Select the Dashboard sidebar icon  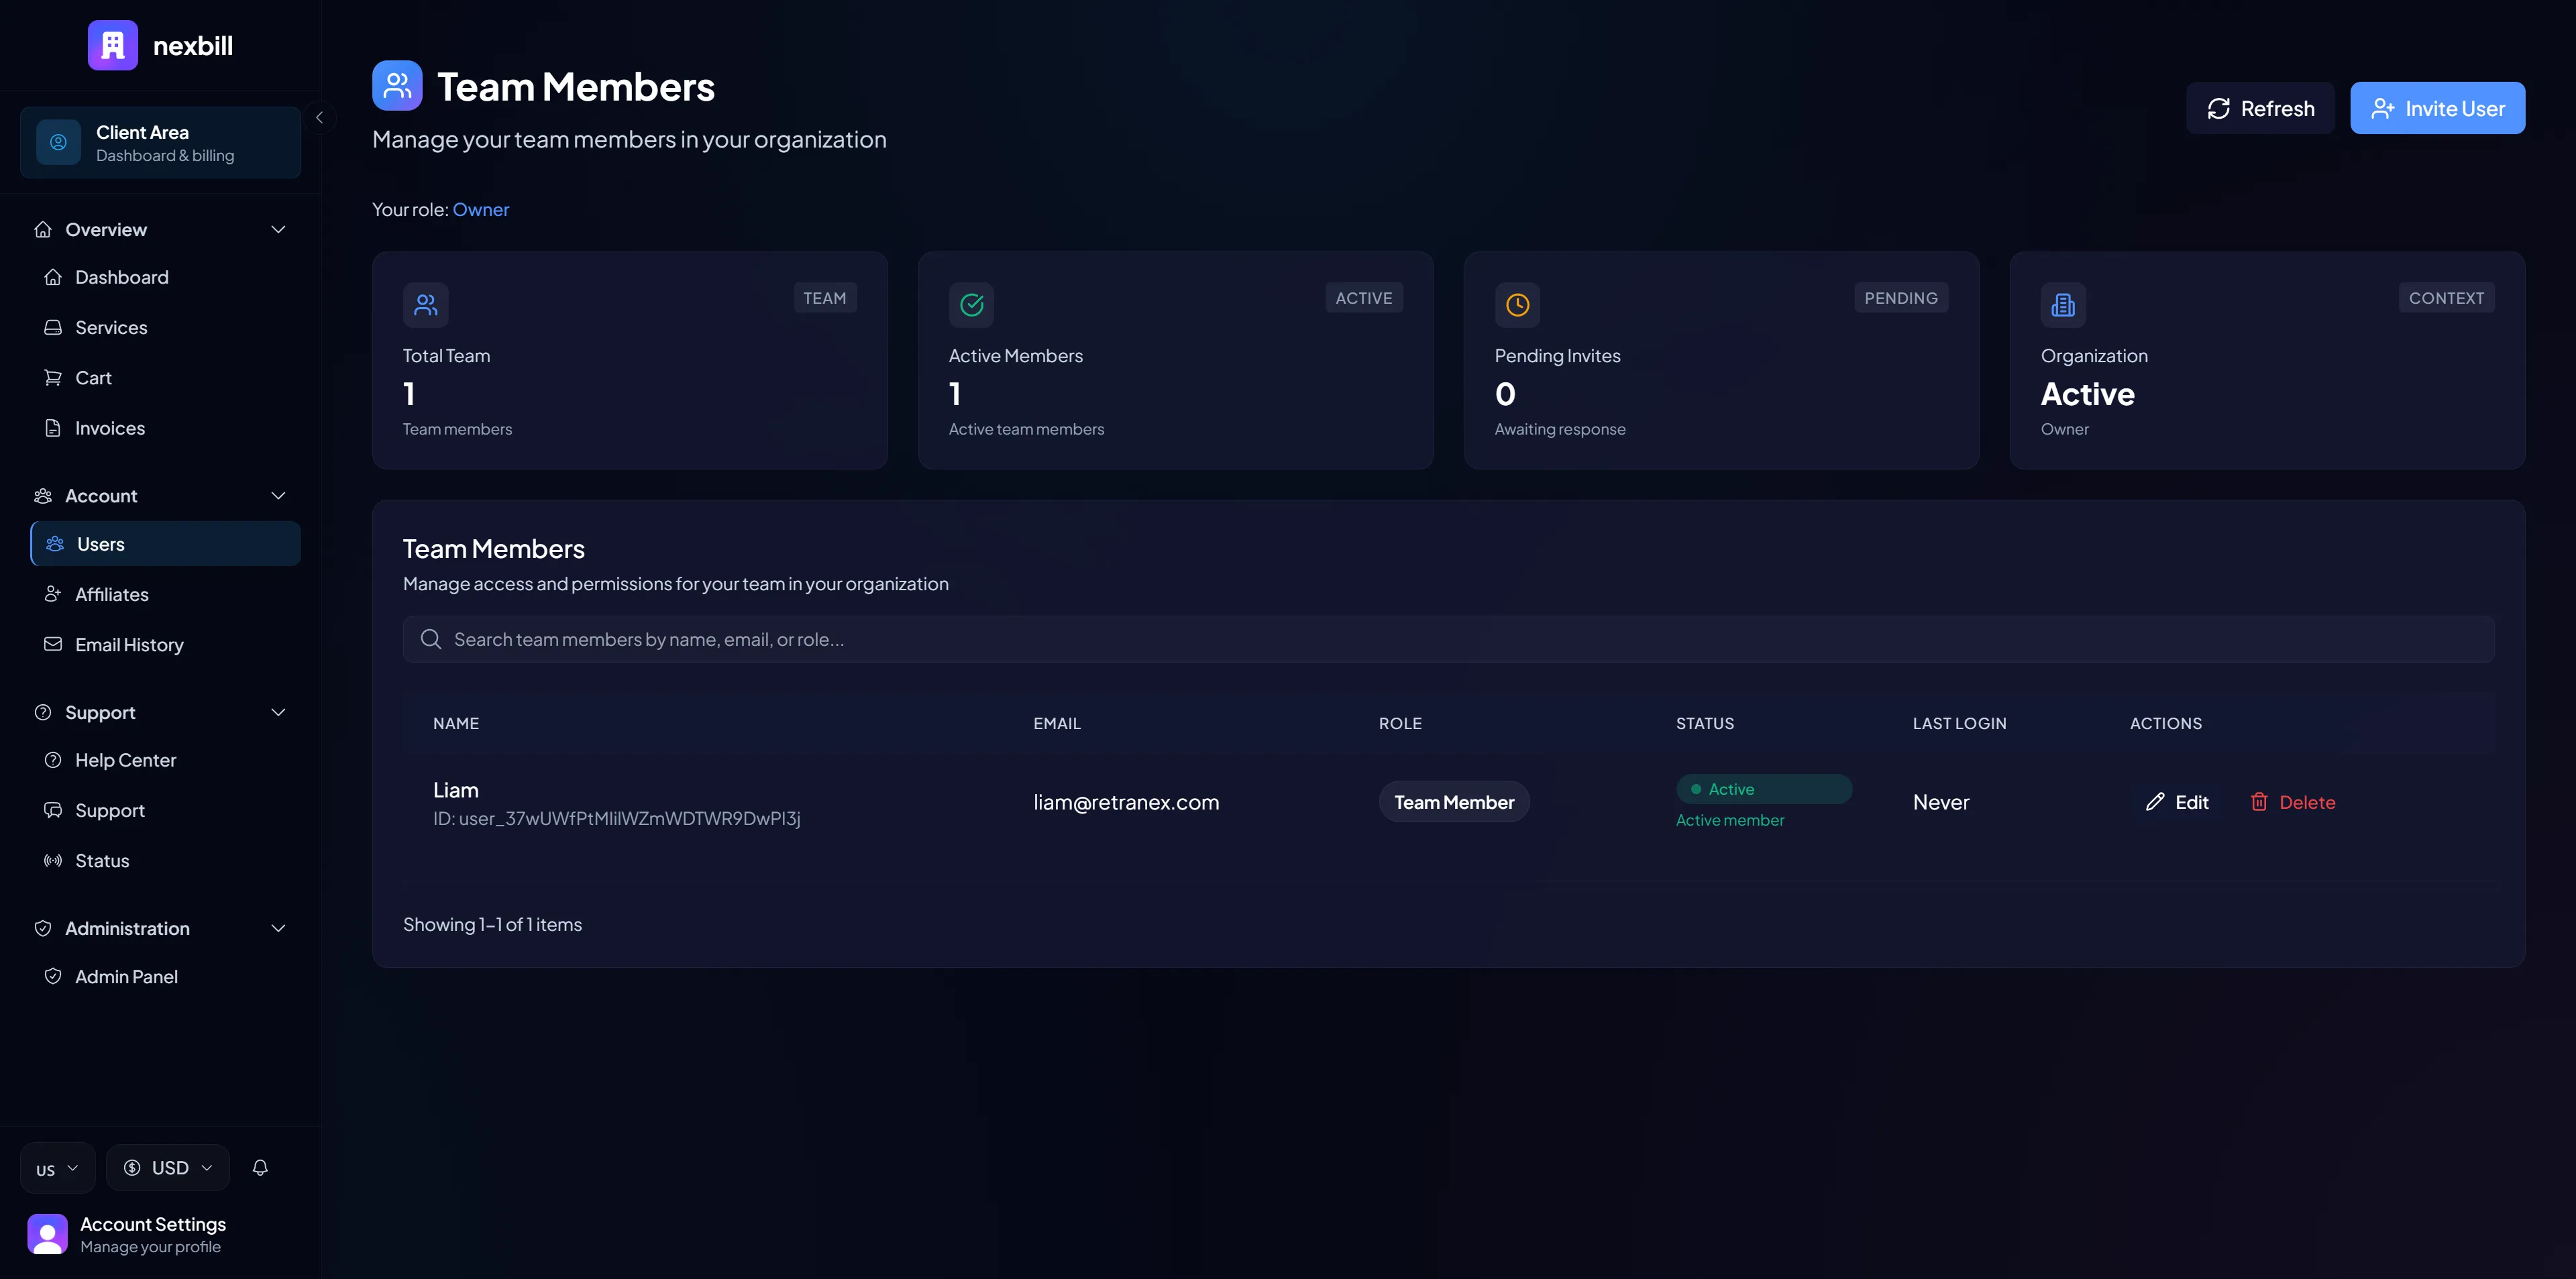point(54,277)
